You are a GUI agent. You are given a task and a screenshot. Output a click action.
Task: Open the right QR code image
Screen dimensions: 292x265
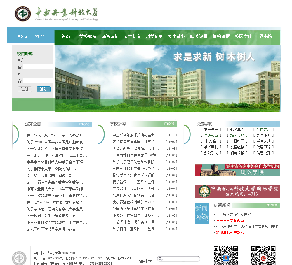[x=263, y=255]
